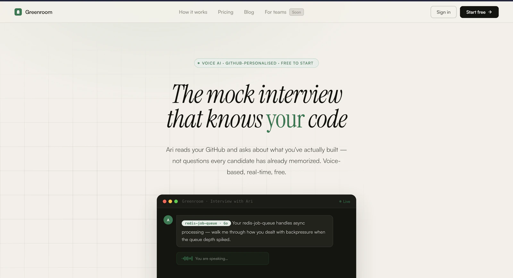Click the green dot in the interview window
The width and height of the screenshot is (513, 278).
coord(176,202)
